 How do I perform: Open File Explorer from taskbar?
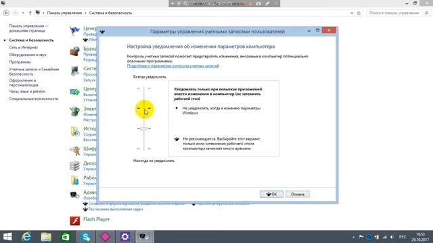point(46,237)
